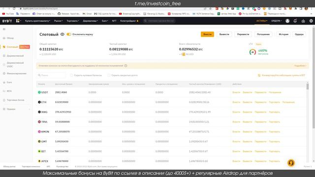The height and width of the screenshot is (177, 315).
Task: Toggle balance visibility eye icon
Action: coord(63,34)
